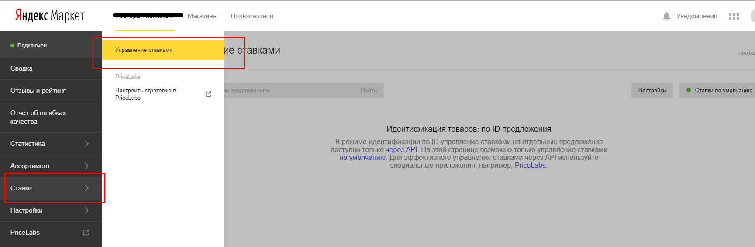
Task: Click the Настройки button near search
Action: 652,91
